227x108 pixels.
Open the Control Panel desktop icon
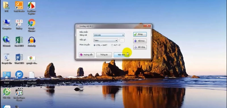pos(7,77)
